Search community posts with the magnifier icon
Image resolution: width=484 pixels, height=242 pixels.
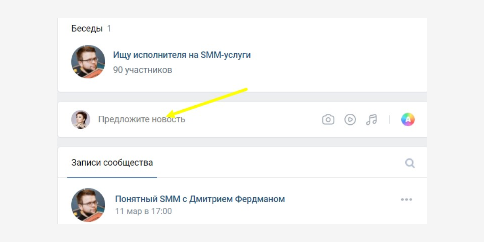click(x=410, y=163)
